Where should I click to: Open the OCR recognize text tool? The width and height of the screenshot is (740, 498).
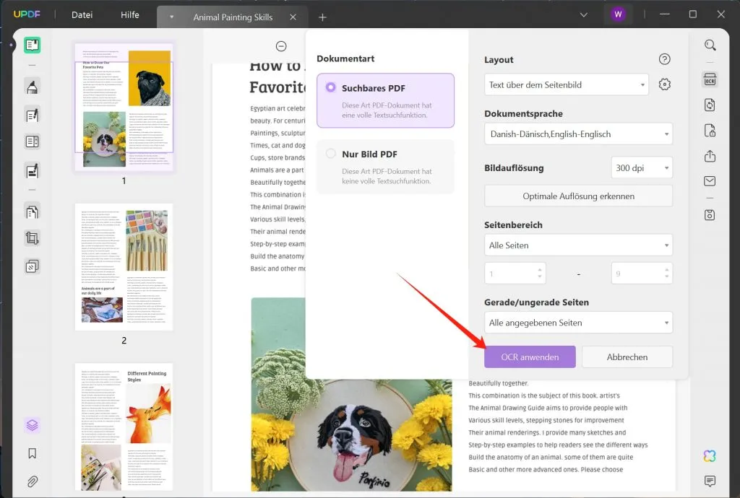[710, 79]
